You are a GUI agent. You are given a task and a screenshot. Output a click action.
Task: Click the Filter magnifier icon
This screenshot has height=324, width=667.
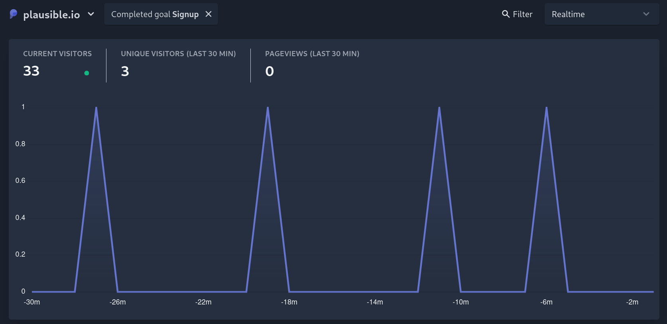[x=506, y=14]
